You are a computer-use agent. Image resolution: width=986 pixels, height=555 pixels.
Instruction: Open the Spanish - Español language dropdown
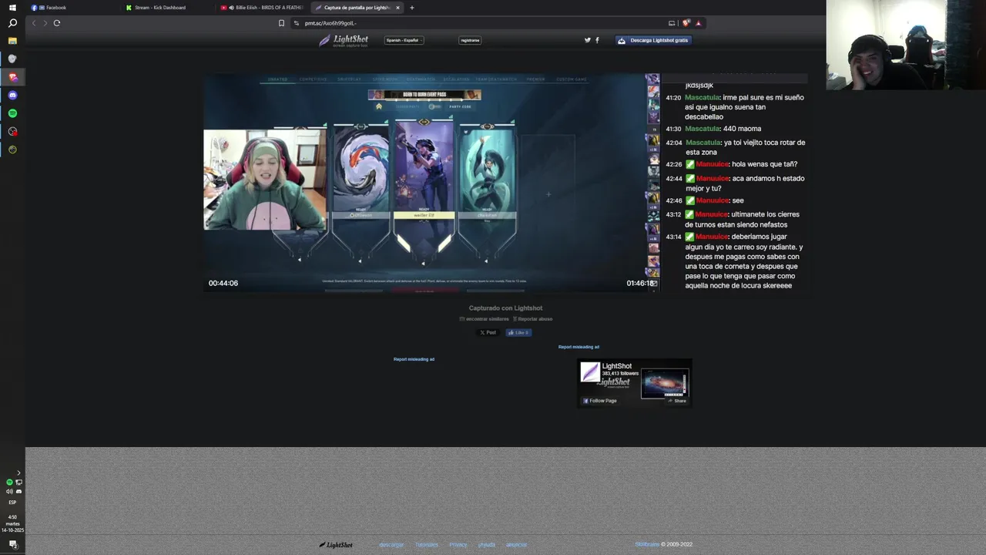(404, 40)
